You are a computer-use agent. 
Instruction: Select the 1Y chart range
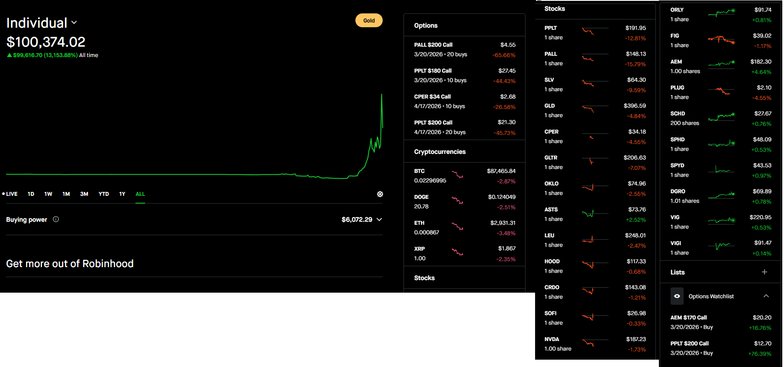(x=122, y=194)
